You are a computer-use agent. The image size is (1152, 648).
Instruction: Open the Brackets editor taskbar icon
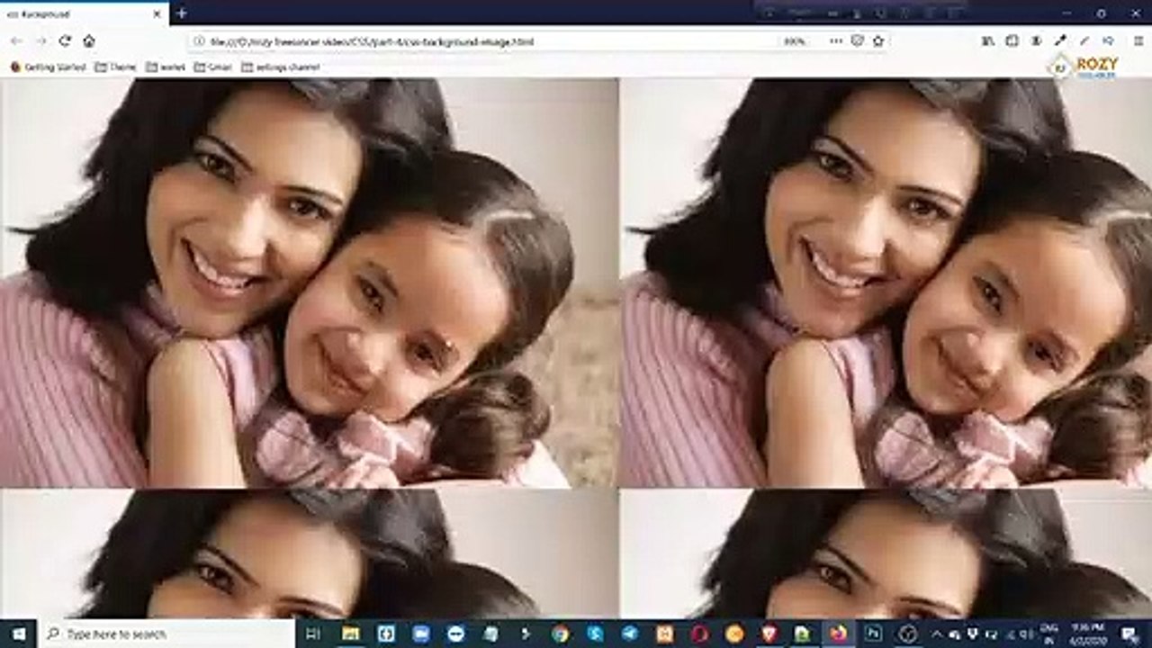386,634
